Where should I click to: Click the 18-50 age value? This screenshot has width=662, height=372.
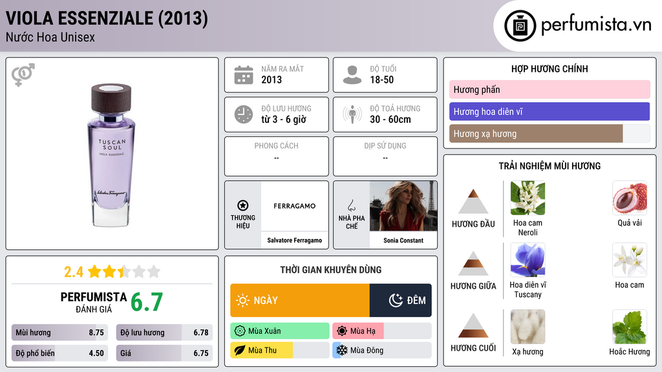pyautogui.click(x=381, y=79)
